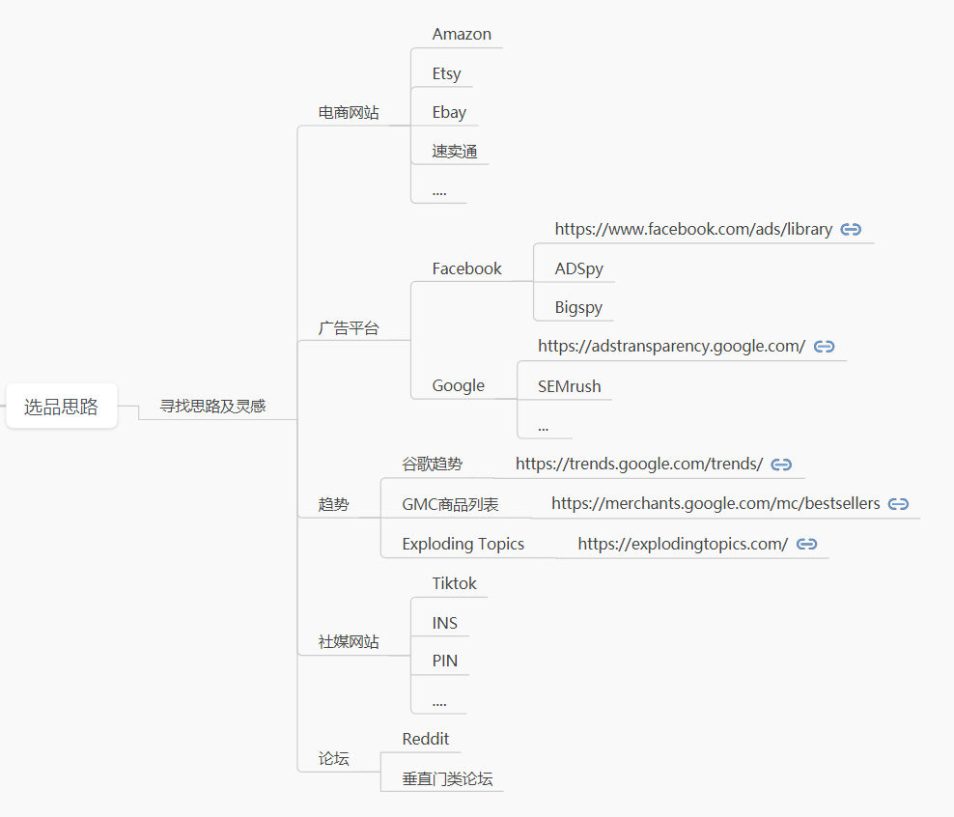954x817 pixels.
Task: Select the Reddit node under 论坛
Action: click(426, 740)
